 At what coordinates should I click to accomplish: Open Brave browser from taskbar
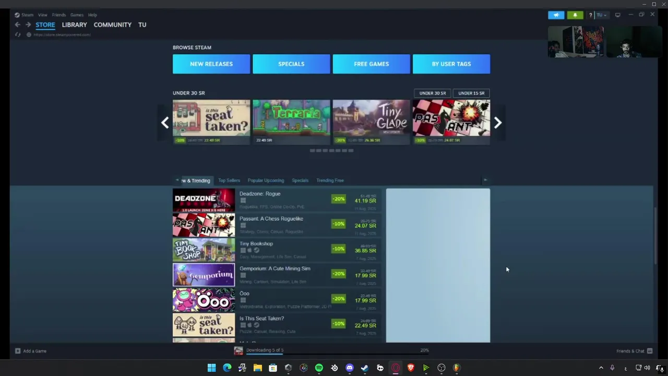tap(411, 368)
